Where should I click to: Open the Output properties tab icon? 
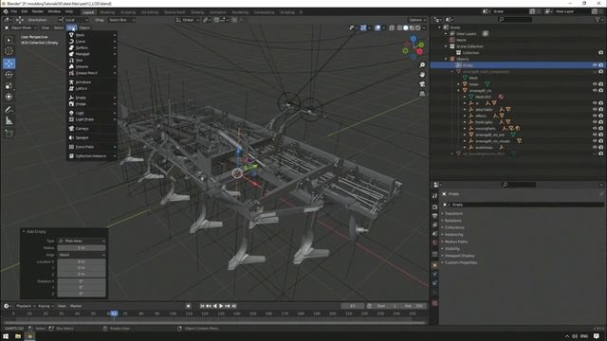[x=434, y=216]
